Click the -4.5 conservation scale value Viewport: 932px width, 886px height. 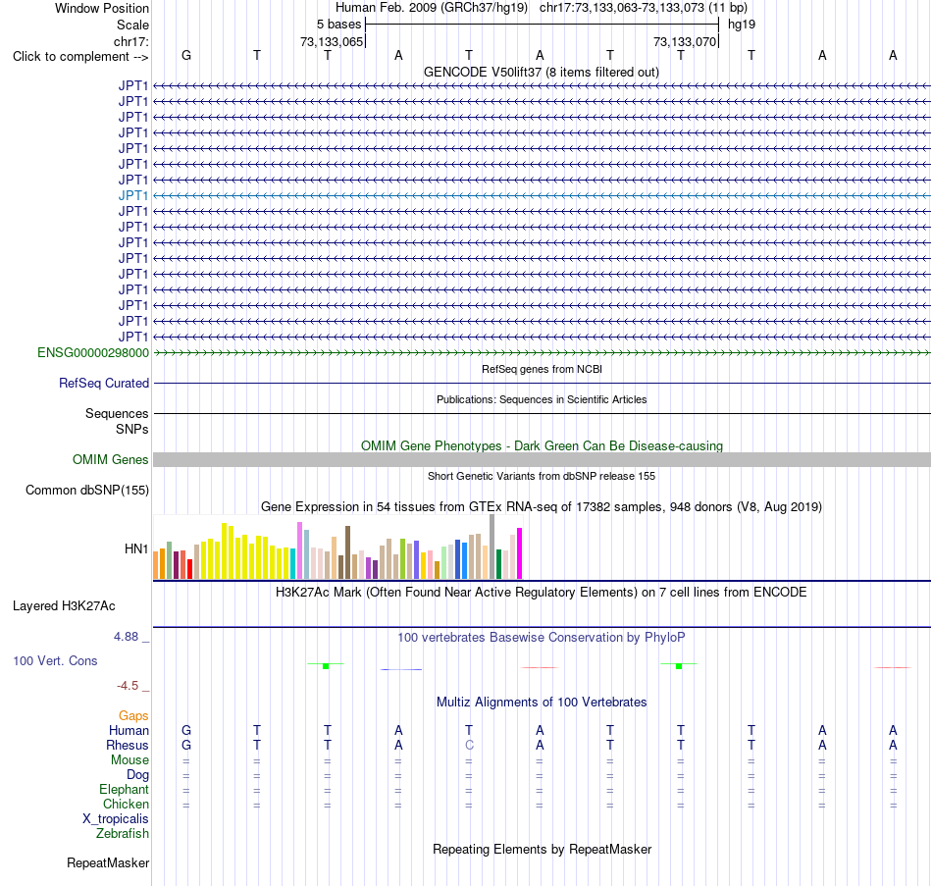coord(128,686)
